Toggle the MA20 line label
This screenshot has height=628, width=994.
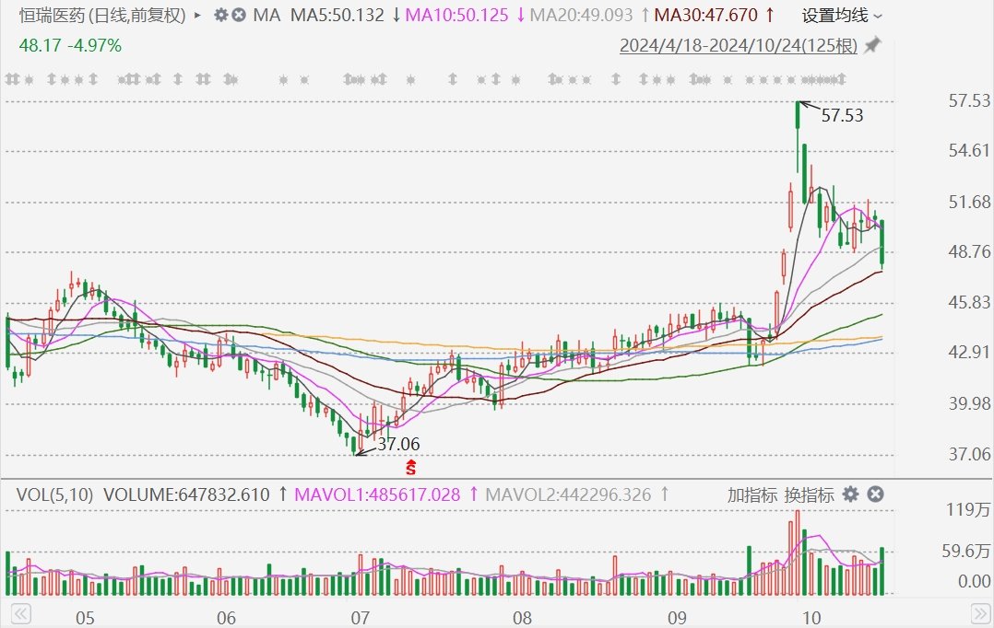581,16
